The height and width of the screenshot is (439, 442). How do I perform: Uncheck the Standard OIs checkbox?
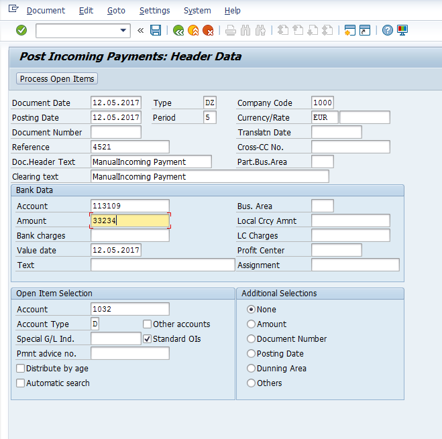pyautogui.click(x=147, y=339)
